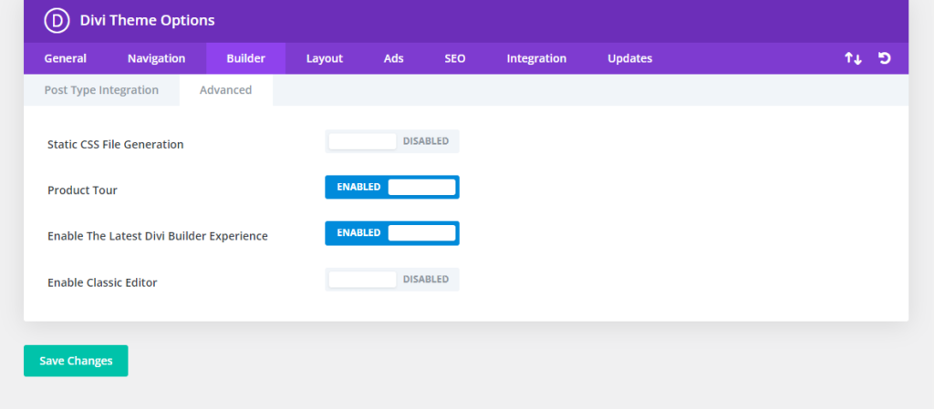Switch to the SEO tab
The image size is (934, 409).
pyautogui.click(x=455, y=58)
